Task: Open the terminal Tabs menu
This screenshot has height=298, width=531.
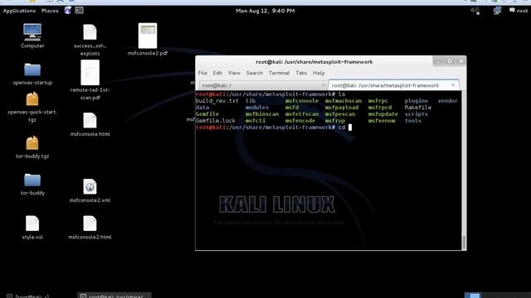Action: coord(301,73)
